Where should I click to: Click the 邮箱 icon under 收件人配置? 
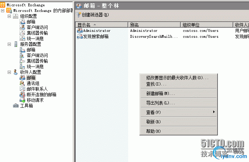coord(22,78)
